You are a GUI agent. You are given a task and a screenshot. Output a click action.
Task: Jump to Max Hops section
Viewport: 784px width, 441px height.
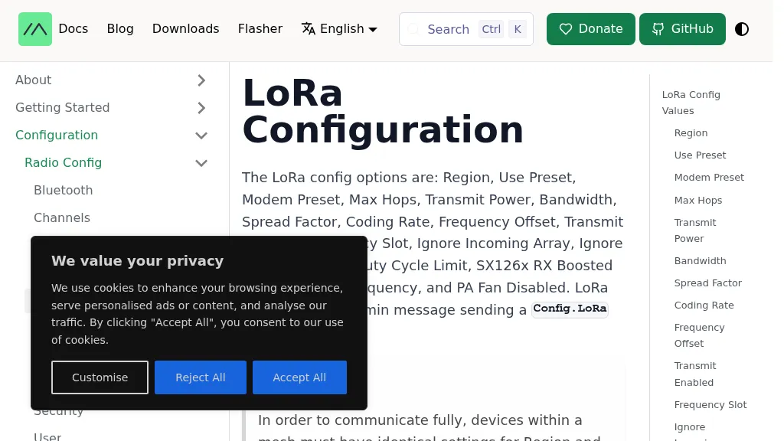pos(698,201)
